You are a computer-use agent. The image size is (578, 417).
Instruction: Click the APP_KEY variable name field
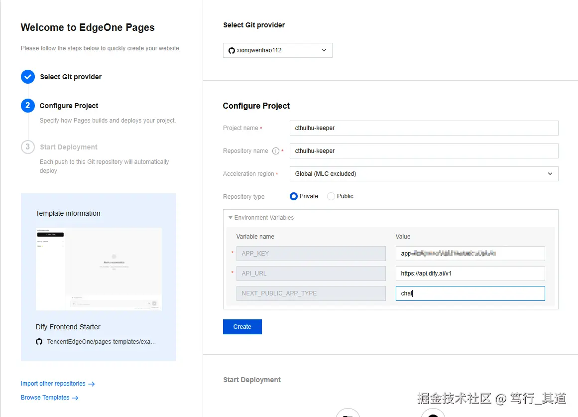(311, 254)
